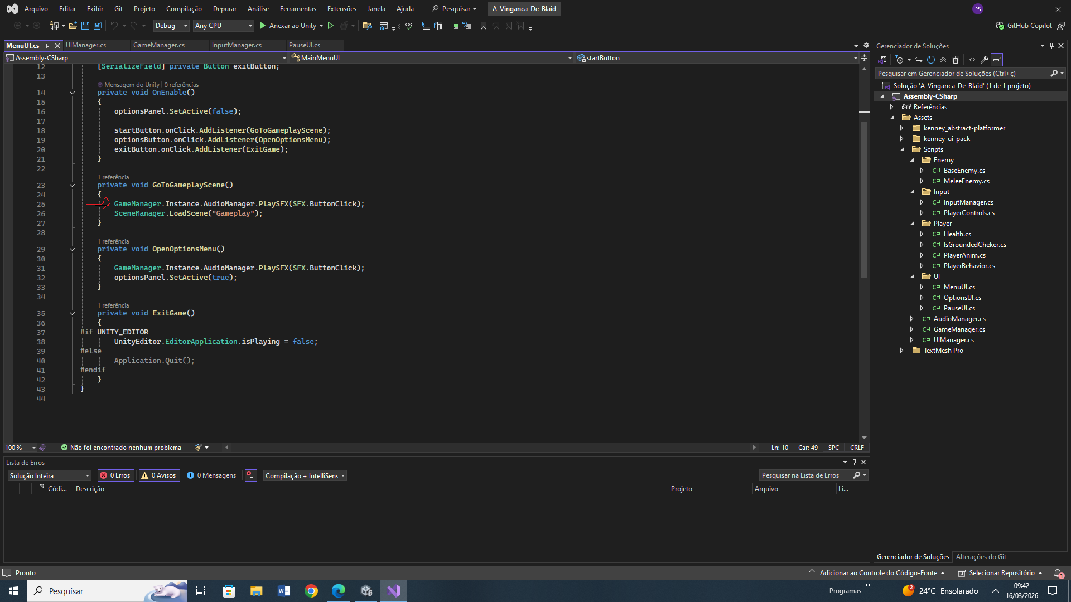Click Collapse All in the Solution Explorer toolbar

[943, 60]
